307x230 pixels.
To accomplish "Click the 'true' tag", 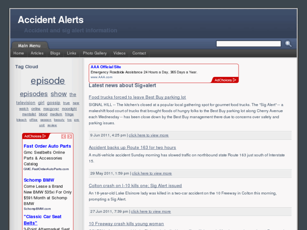I will tap(66, 103).
